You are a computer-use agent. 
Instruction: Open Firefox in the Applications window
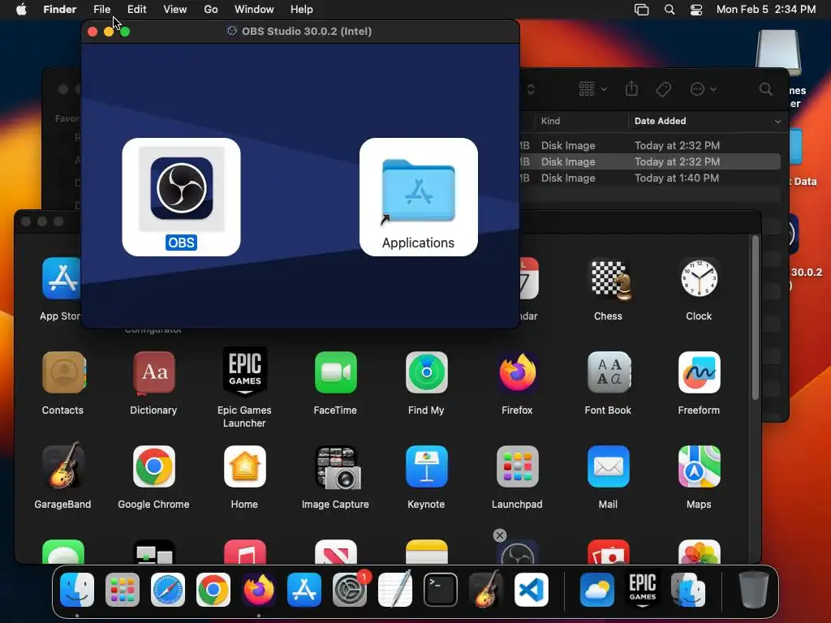point(517,372)
